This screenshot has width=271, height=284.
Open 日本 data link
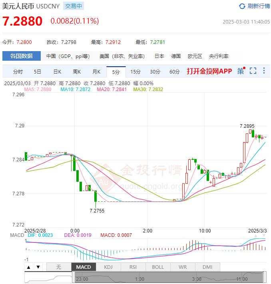[x=159, y=56]
